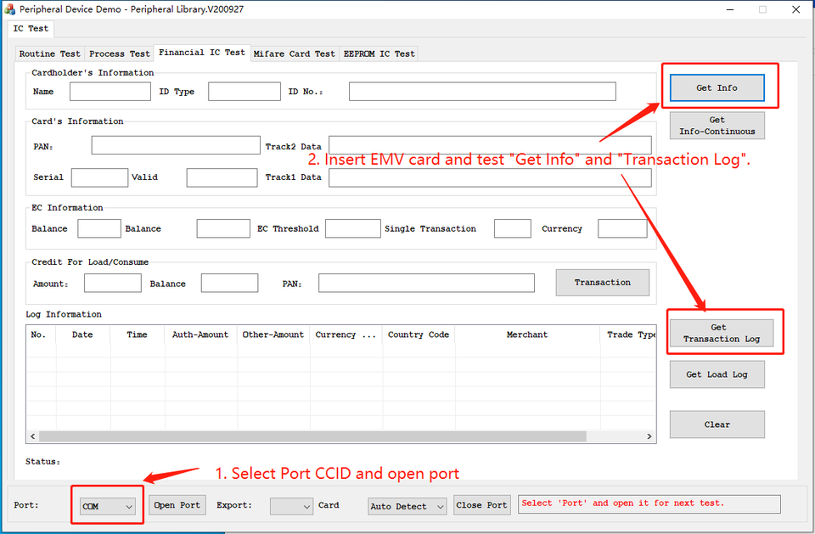Click the Transaction button
815x534 pixels.
602,283
